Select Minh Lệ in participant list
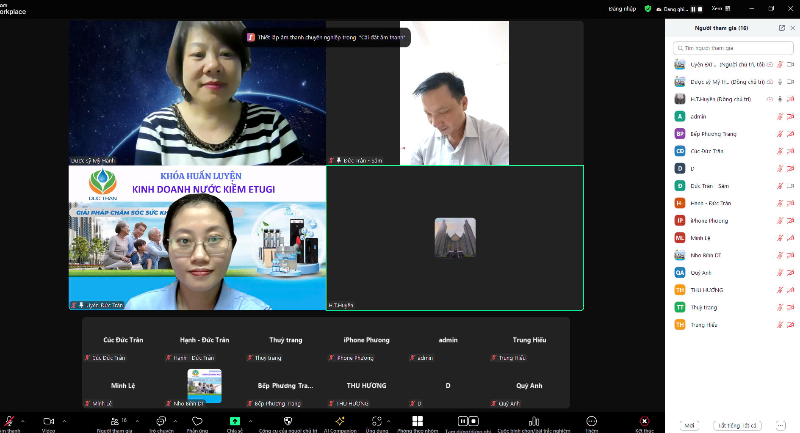The image size is (800, 433). point(732,238)
